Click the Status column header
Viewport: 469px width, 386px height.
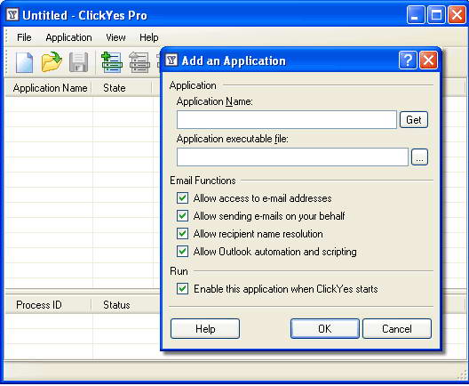(125, 305)
